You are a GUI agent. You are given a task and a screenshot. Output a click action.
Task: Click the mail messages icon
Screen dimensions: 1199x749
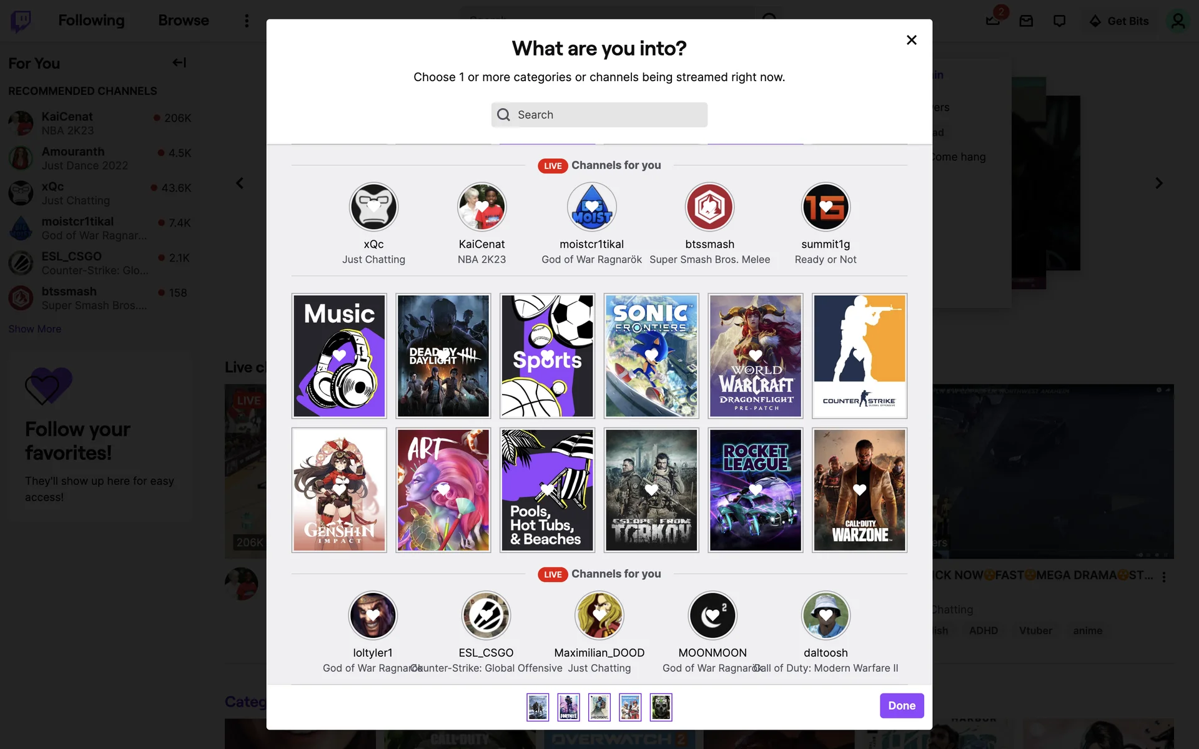tap(1026, 21)
